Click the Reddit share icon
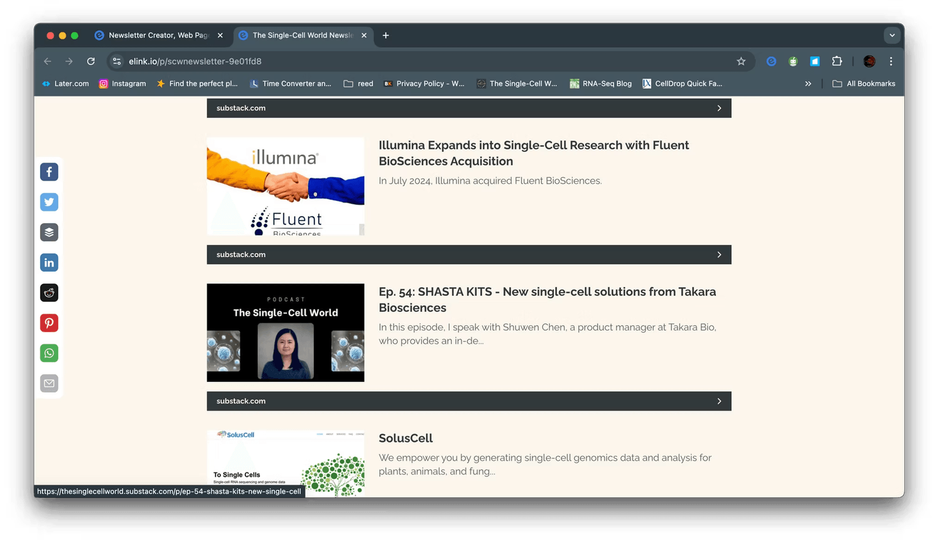The image size is (938, 542). [49, 293]
